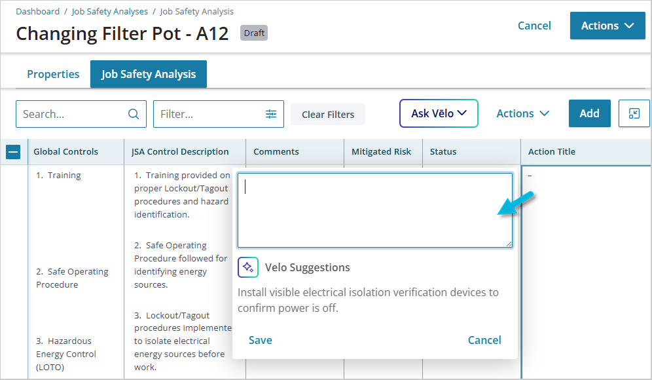Click the top Cancel link
The width and height of the screenshot is (652, 380).
(534, 26)
